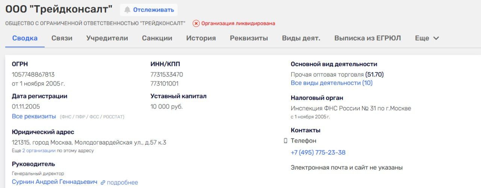Select the История tab

point(201,38)
